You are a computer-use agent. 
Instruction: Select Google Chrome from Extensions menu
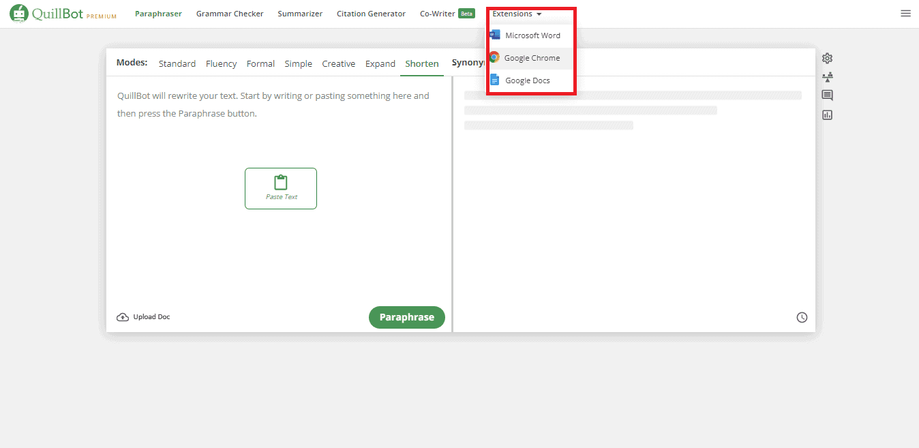click(x=530, y=58)
